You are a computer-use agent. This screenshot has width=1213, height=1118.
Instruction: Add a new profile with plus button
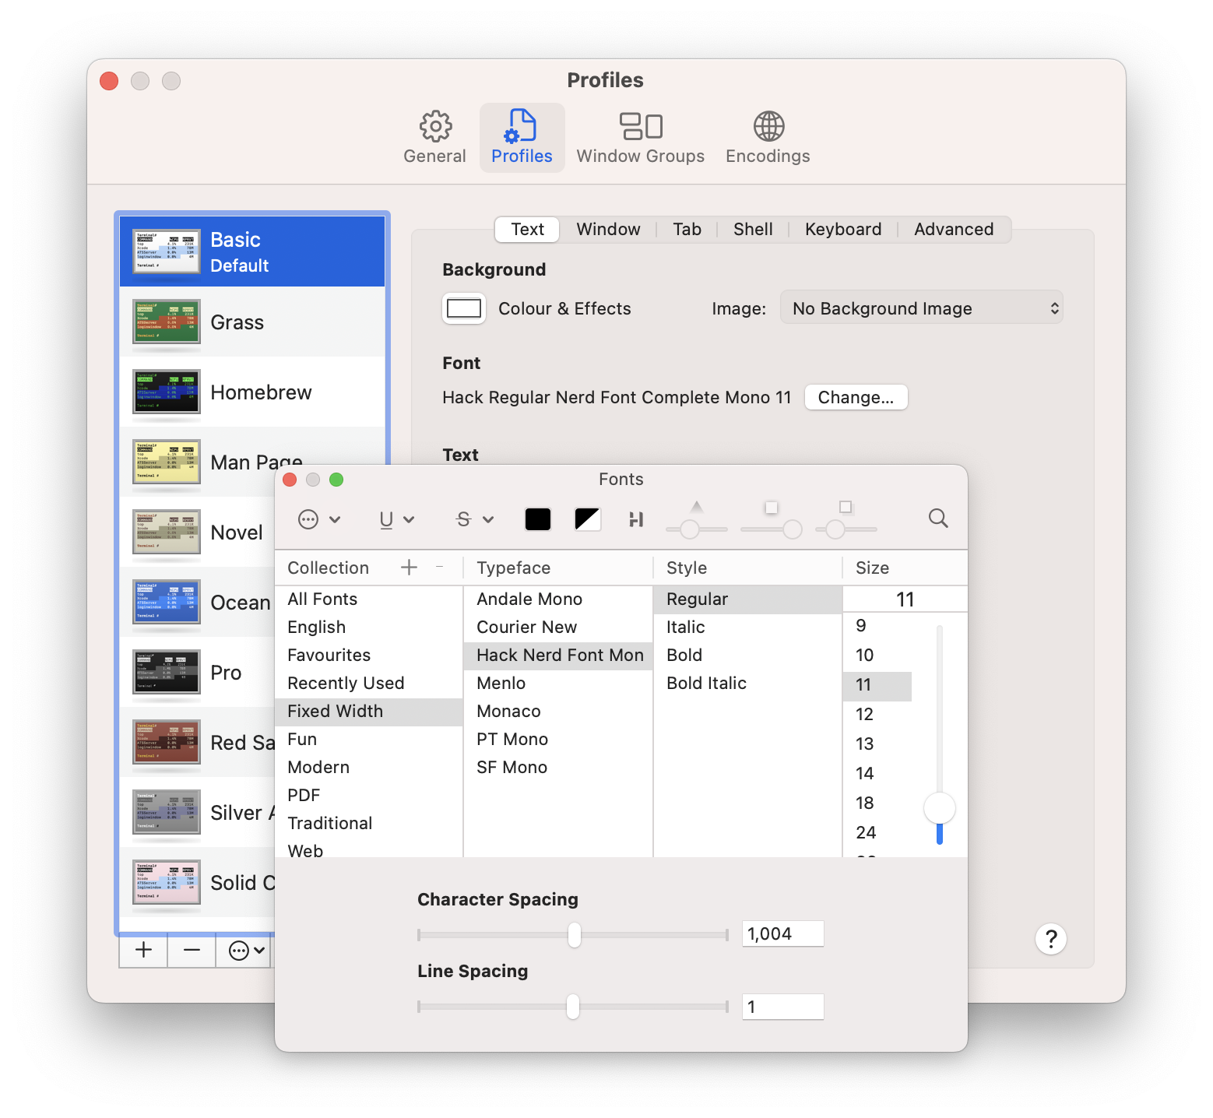pyautogui.click(x=143, y=951)
